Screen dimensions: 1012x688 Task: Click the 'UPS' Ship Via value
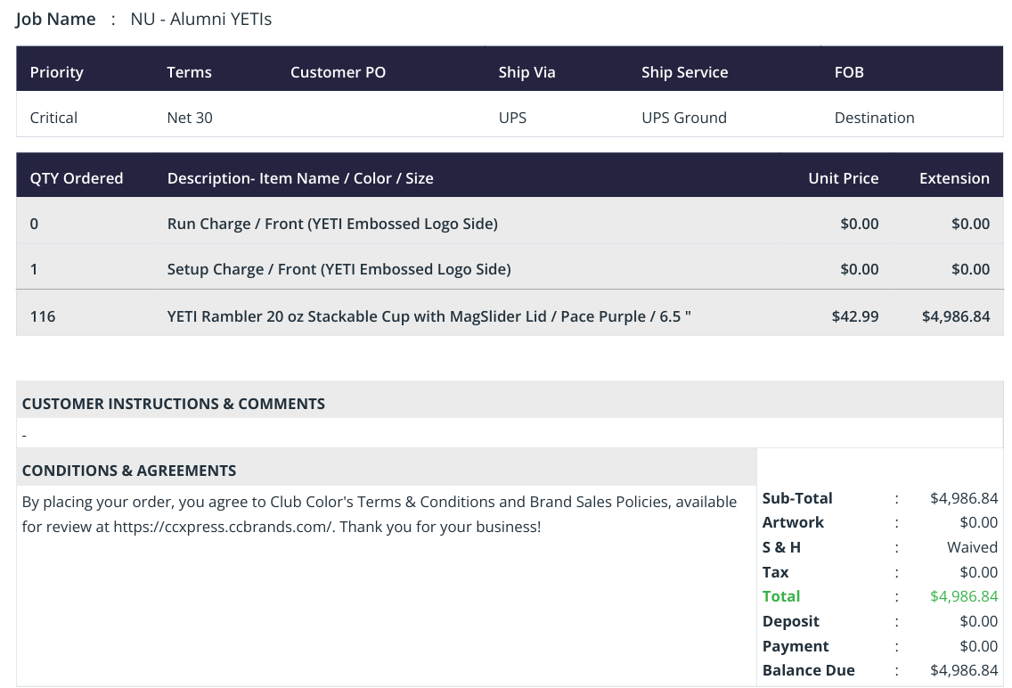point(512,118)
